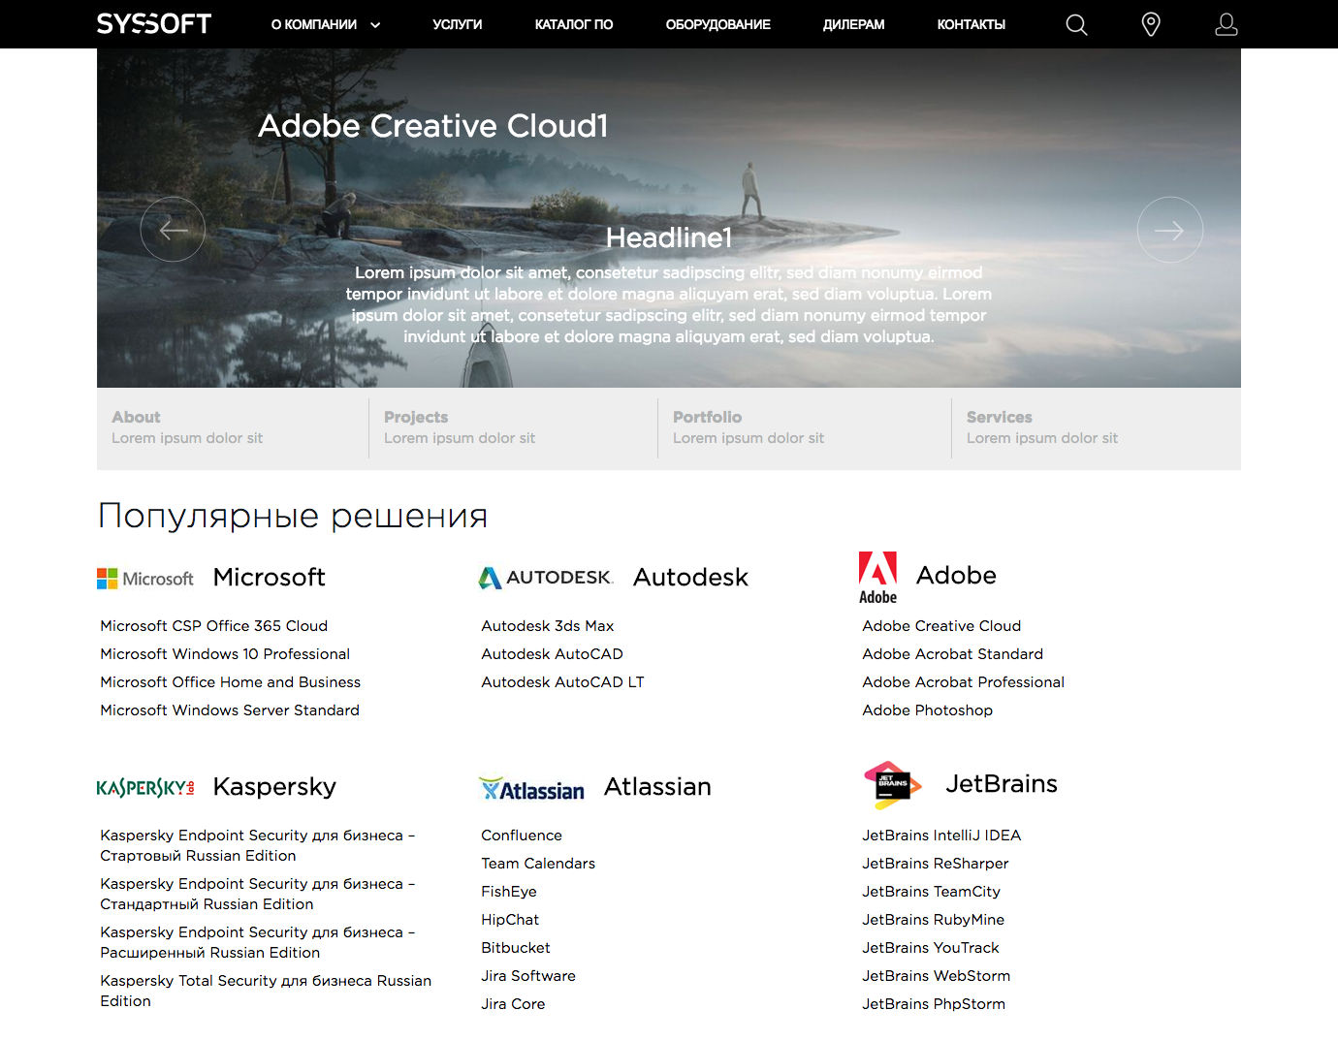Open Adobe Acrobat Professional link
Image resolution: width=1338 pixels, height=1041 pixels.
(964, 682)
